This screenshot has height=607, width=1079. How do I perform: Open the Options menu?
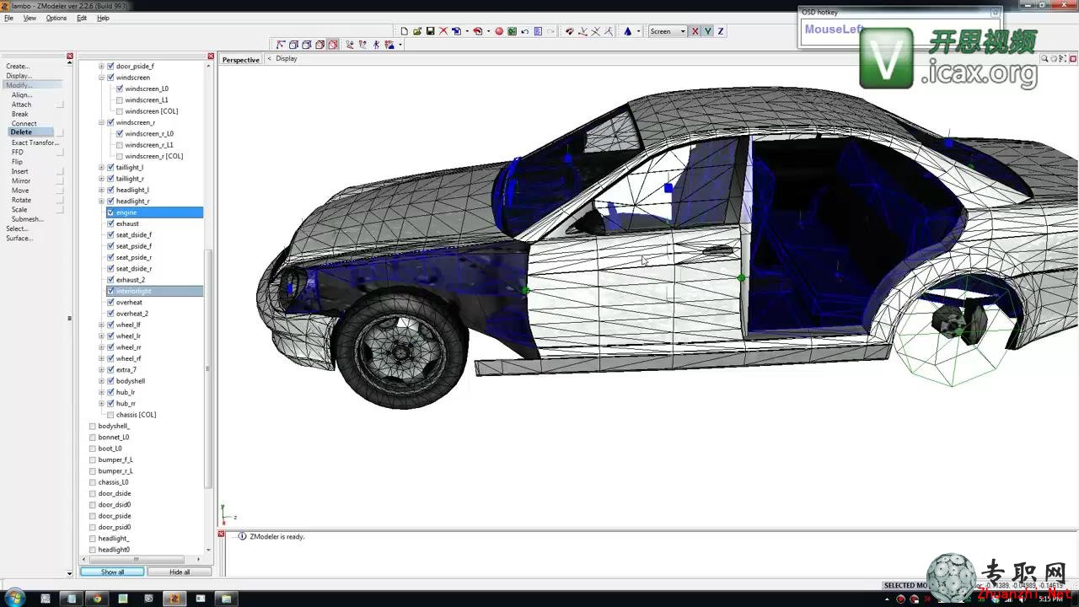point(56,18)
